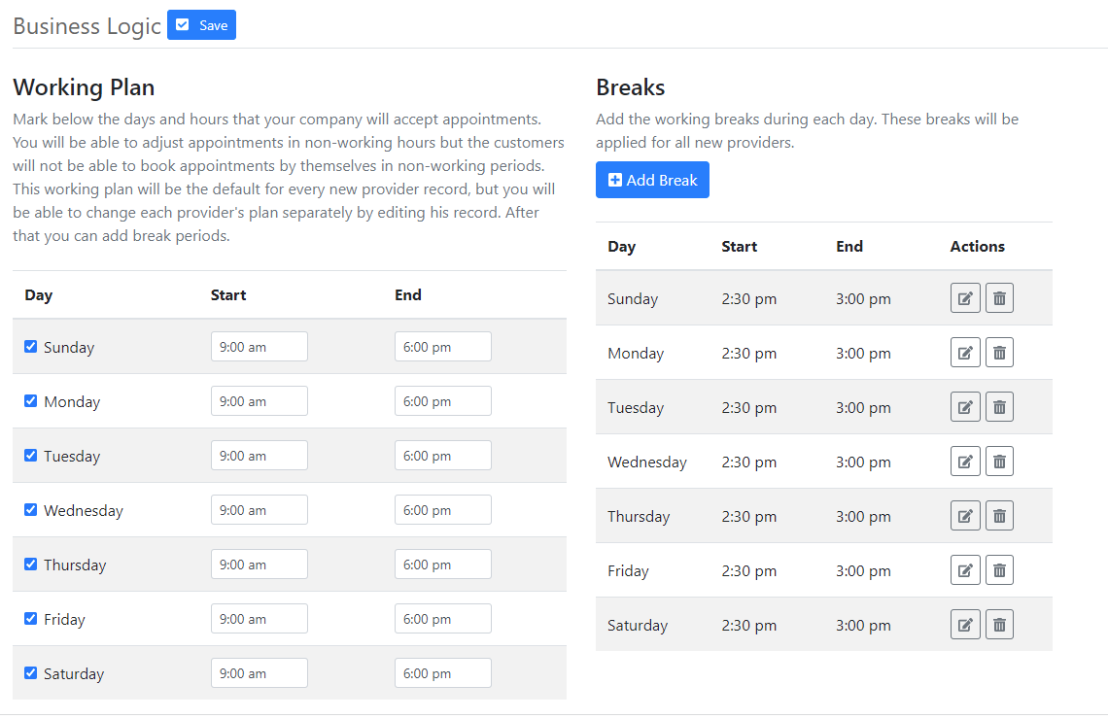The image size is (1108, 719).
Task: Click Monday's end time field
Action: [x=442, y=401]
